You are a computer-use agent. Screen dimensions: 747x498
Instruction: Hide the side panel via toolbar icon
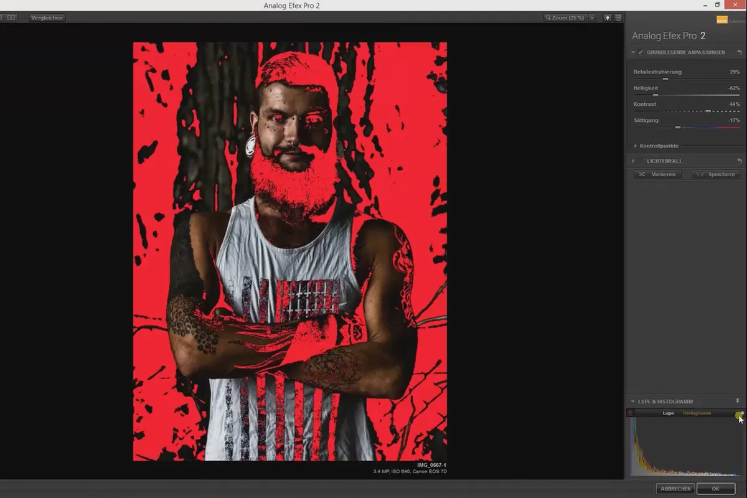pos(618,17)
